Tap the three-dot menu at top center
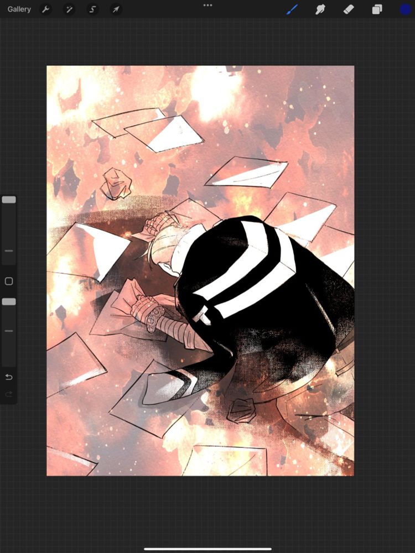 207,6
